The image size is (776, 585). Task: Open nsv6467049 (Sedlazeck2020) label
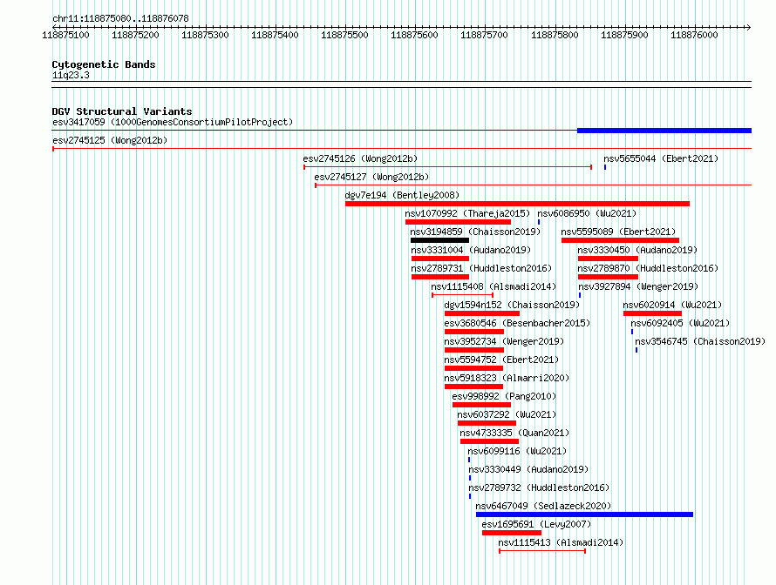[x=543, y=506]
